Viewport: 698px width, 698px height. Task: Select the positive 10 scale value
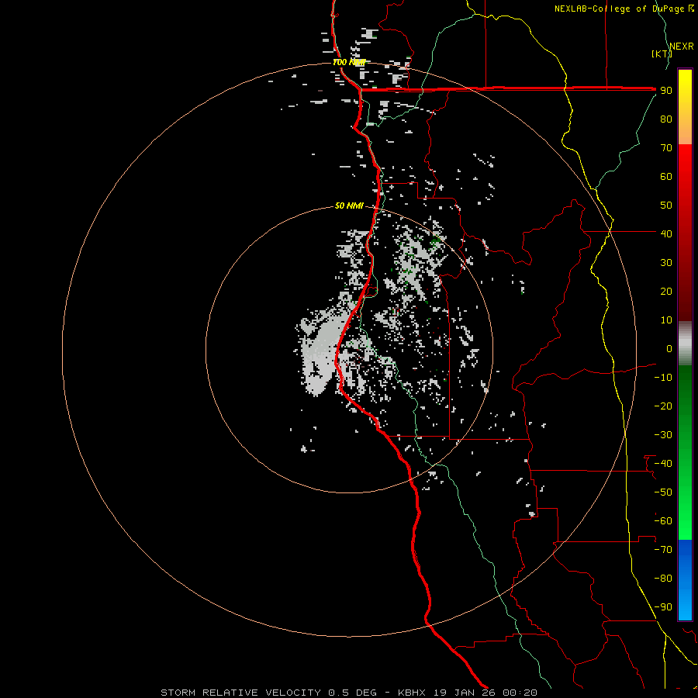click(666, 320)
